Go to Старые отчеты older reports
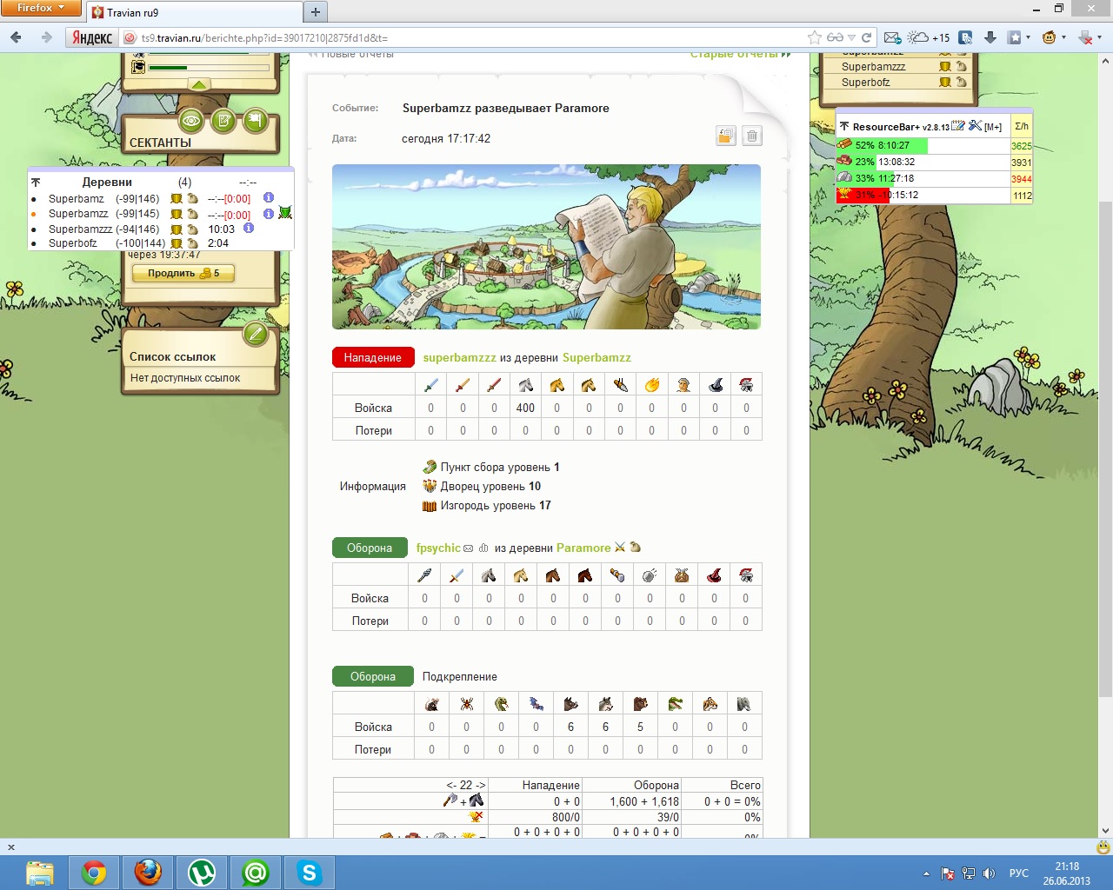This screenshot has width=1113, height=890. (x=740, y=55)
